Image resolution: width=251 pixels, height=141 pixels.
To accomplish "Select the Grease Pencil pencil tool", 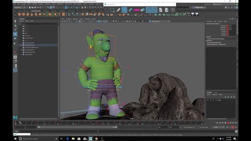I will click(x=118, y=10).
